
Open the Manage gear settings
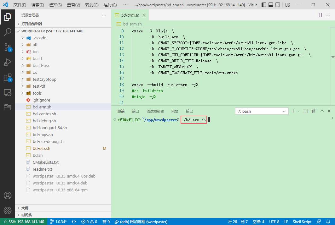click(8, 210)
